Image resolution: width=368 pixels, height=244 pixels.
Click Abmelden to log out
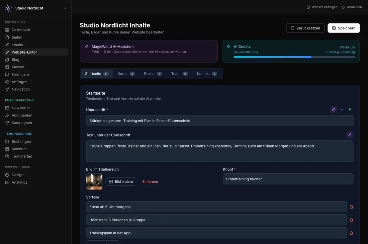click(352, 7)
